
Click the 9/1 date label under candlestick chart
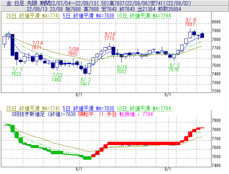pos(168,95)
